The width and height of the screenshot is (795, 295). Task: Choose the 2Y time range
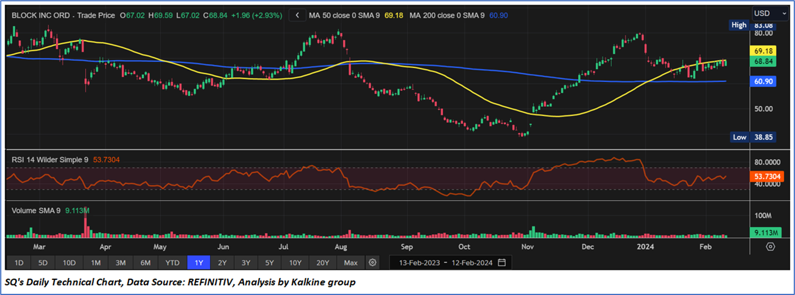(x=222, y=262)
